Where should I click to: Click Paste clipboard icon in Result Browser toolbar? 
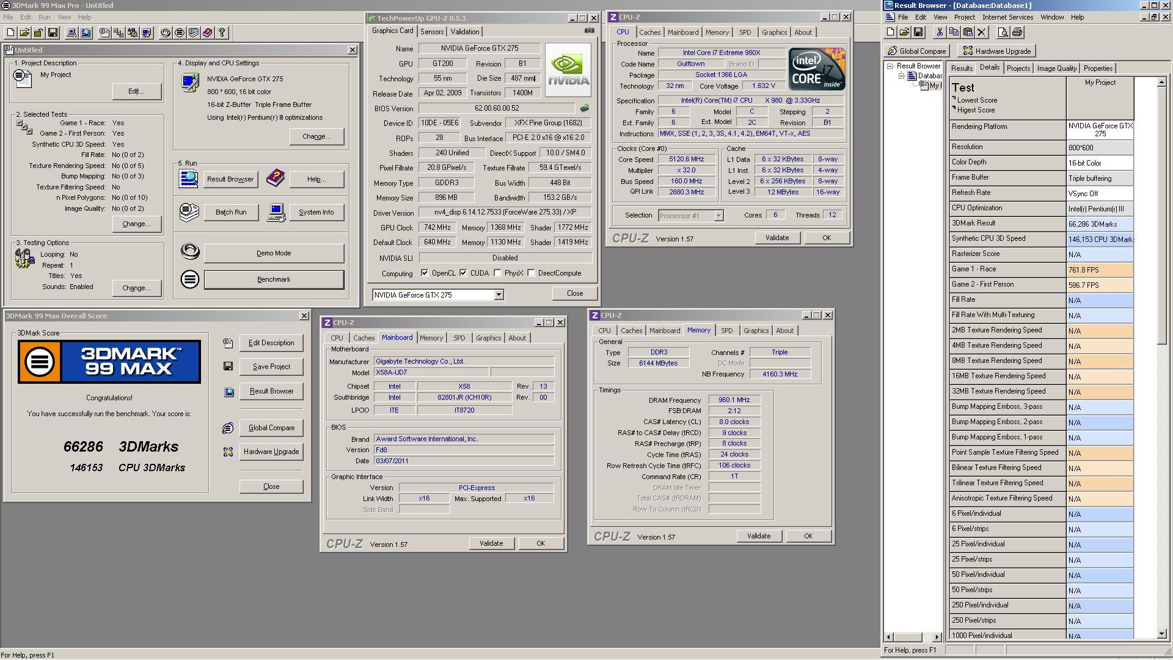pyautogui.click(x=968, y=32)
